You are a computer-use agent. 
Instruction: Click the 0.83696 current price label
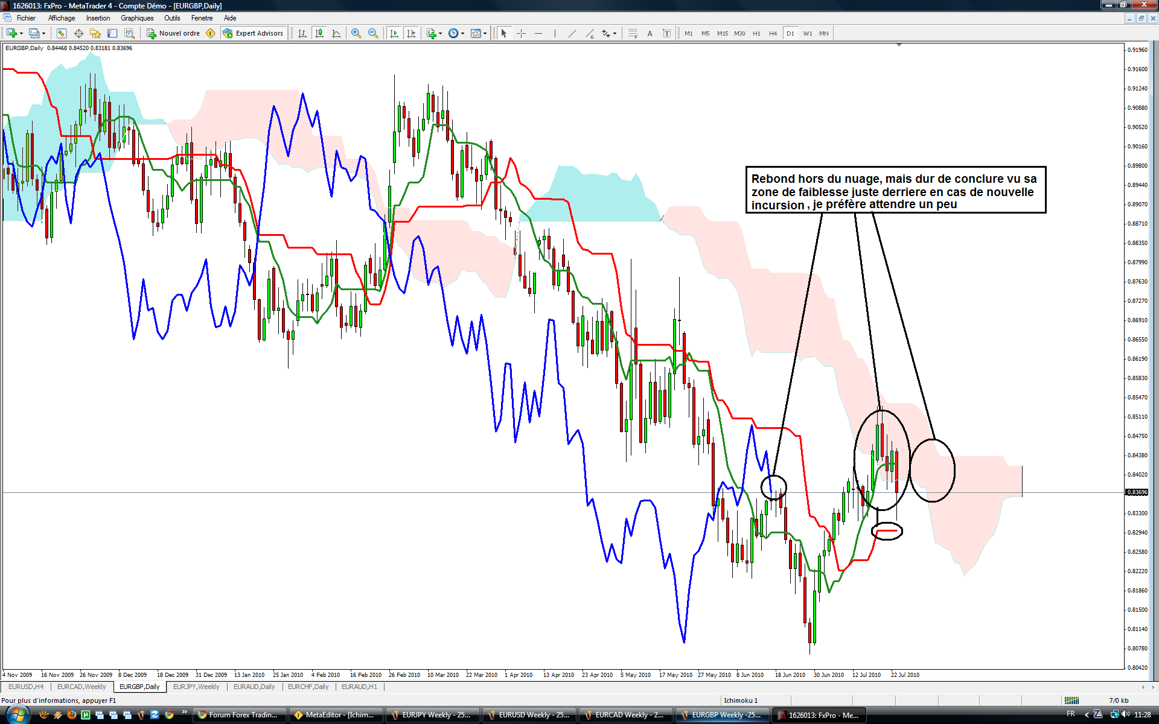[x=1137, y=492]
